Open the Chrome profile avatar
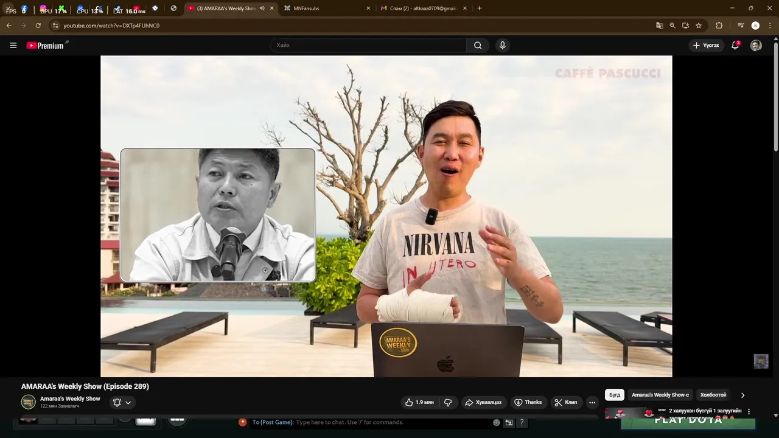Image resolution: width=779 pixels, height=438 pixels. tap(755, 26)
